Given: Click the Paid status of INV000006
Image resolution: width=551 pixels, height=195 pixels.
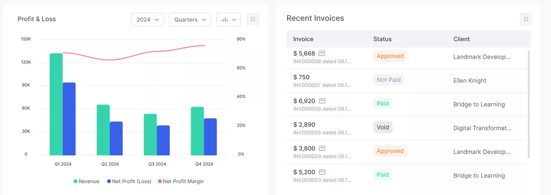Looking at the screenshot, I should coord(383,104).
